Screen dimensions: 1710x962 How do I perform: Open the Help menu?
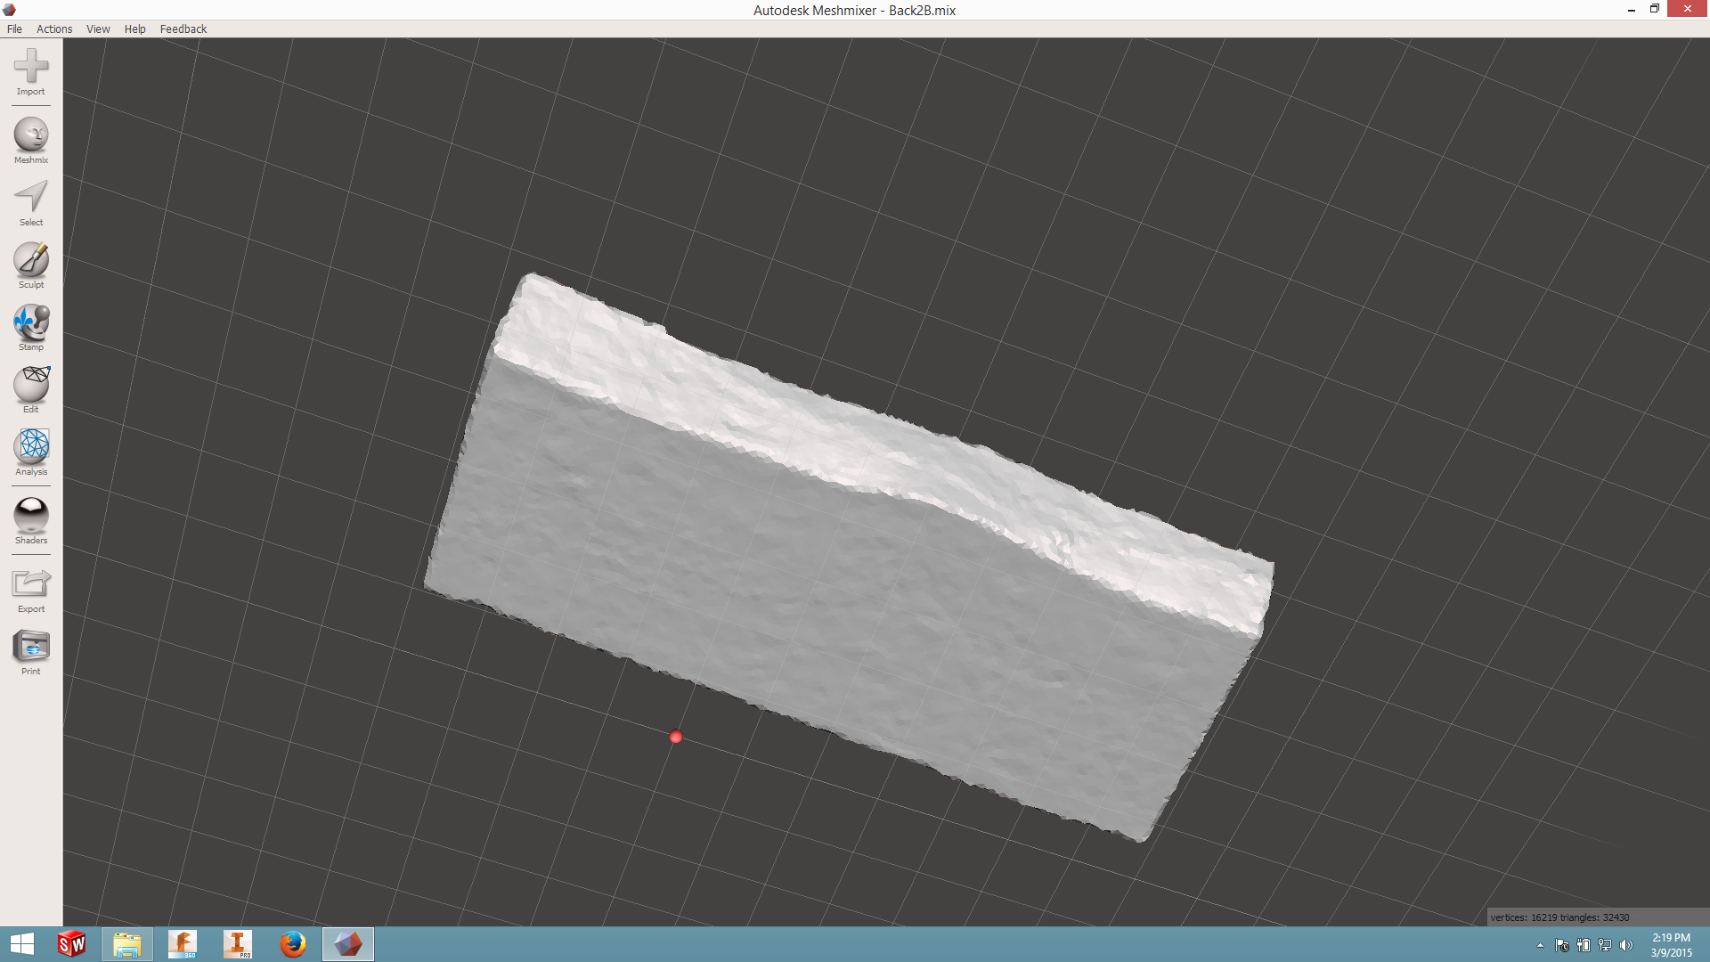134,29
